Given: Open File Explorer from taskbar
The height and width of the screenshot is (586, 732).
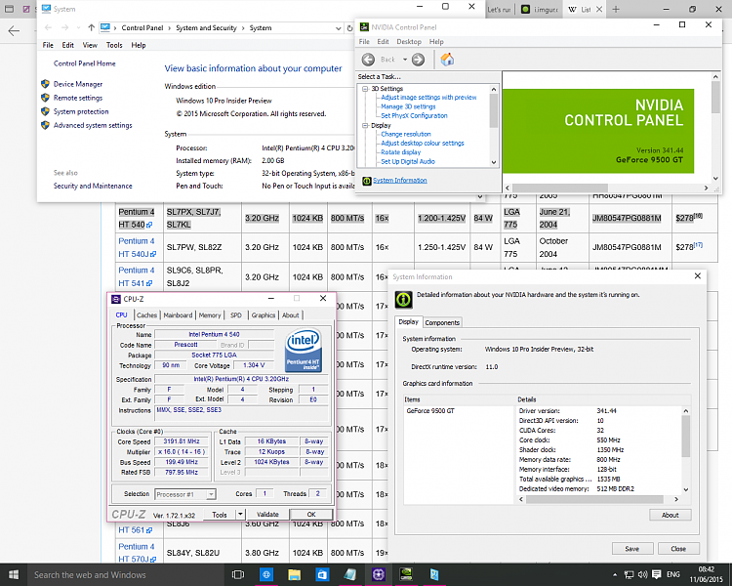Looking at the screenshot, I should click(294, 575).
